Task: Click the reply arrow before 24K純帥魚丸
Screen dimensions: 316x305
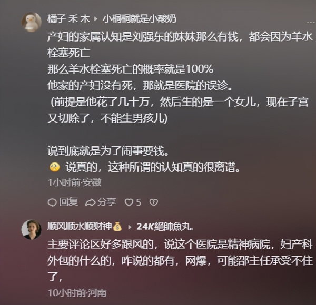Action: [130, 227]
